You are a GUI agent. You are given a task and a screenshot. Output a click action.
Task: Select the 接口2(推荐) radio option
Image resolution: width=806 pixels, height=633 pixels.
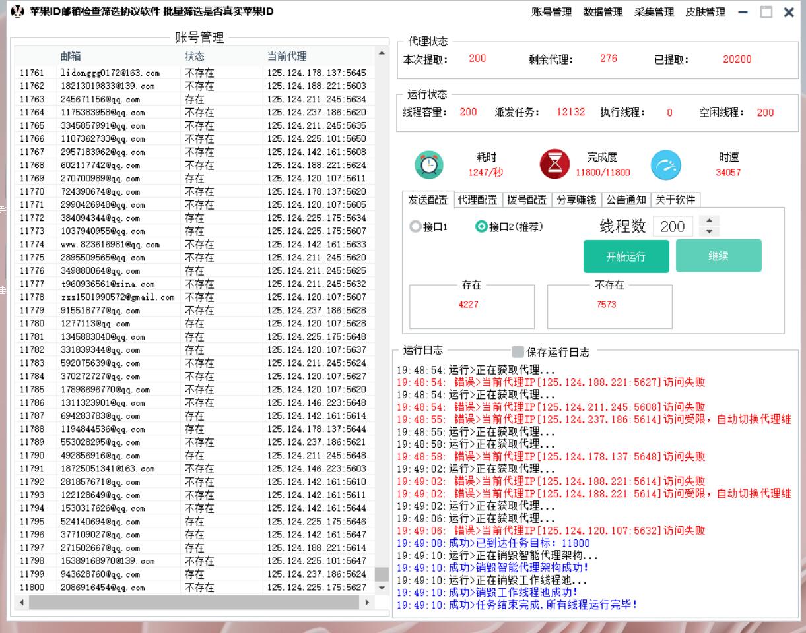482,227
